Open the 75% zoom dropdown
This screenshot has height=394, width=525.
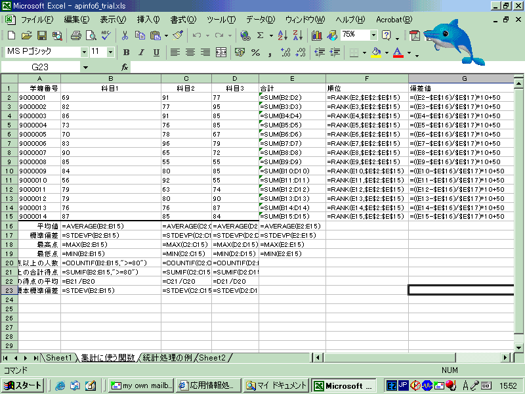coord(373,35)
